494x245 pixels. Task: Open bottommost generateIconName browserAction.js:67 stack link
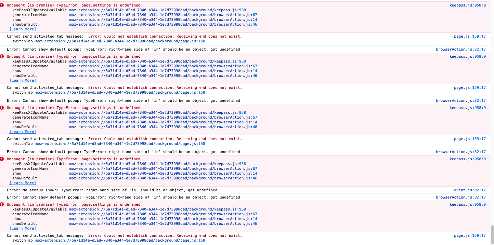(x=163, y=214)
